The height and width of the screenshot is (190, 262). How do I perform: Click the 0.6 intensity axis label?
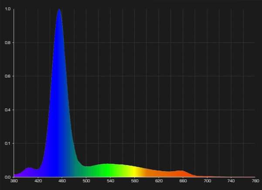(8, 76)
